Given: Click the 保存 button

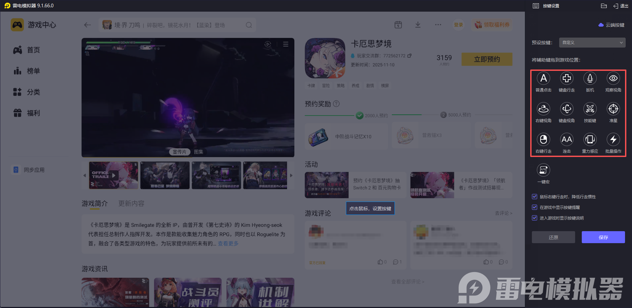Looking at the screenshot, I should 603,237.
